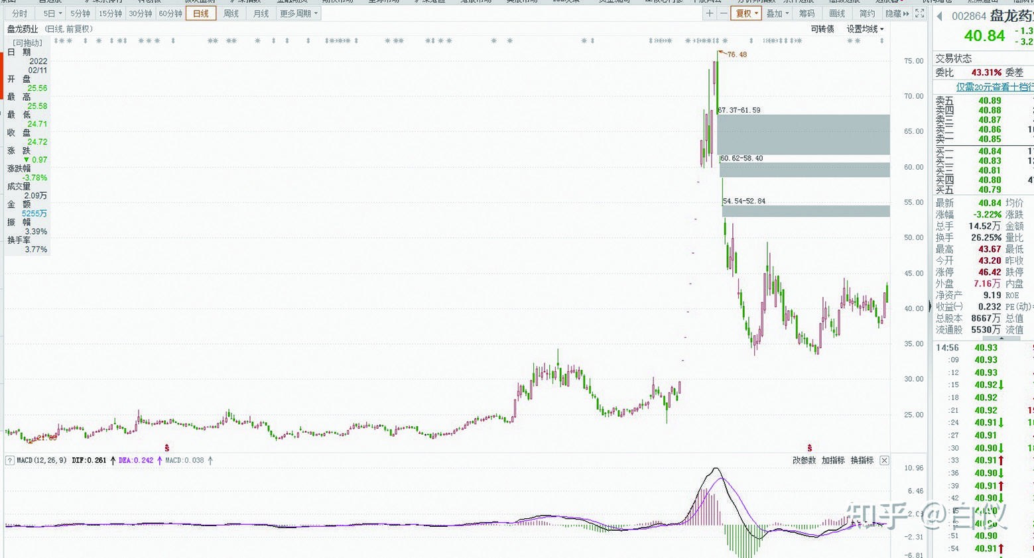
Task: Switch to the 周线 weekly tab
Action: click(x=231, y=13)
